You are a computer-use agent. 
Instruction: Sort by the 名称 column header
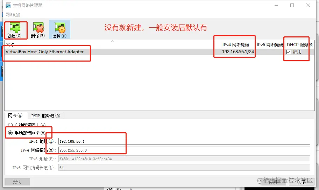click(x=10, y=44)
